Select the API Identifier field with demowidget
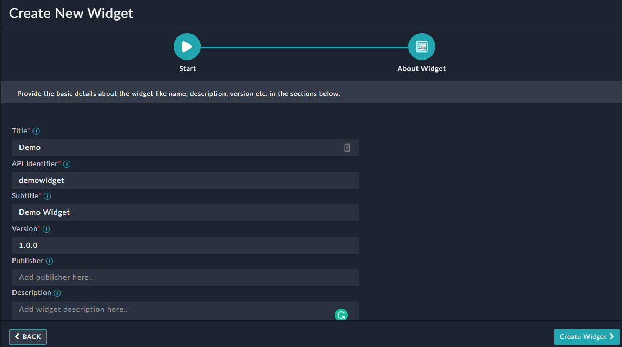Screen dimensions: 622x347 (162, 180)
